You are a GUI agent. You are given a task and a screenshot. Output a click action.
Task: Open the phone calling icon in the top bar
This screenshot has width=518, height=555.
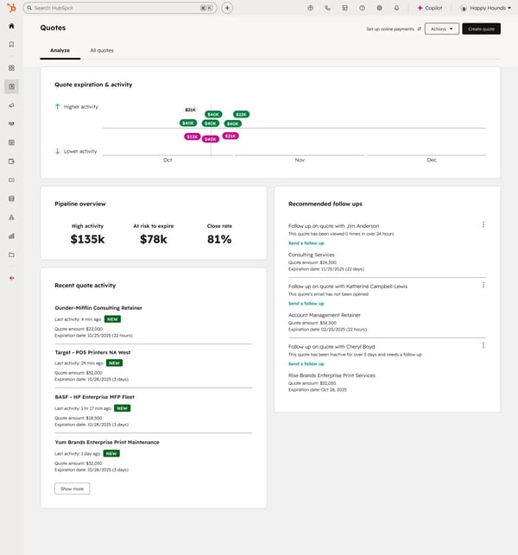pyautogui.click(x=327, y=8)
